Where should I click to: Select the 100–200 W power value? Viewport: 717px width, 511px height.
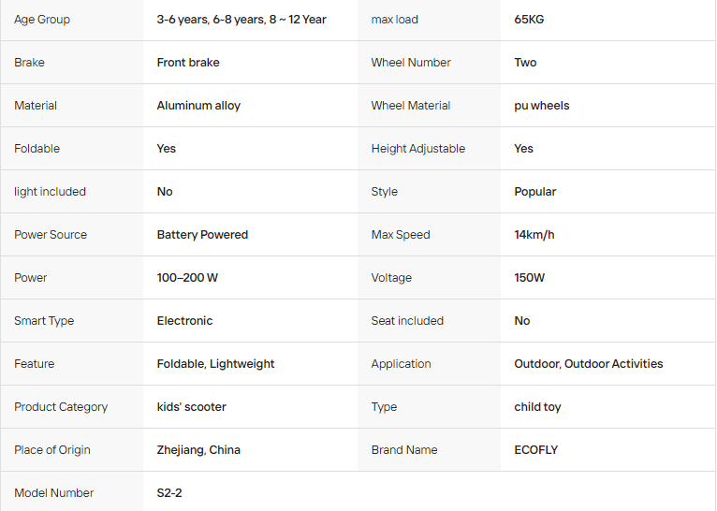[187, 277]
